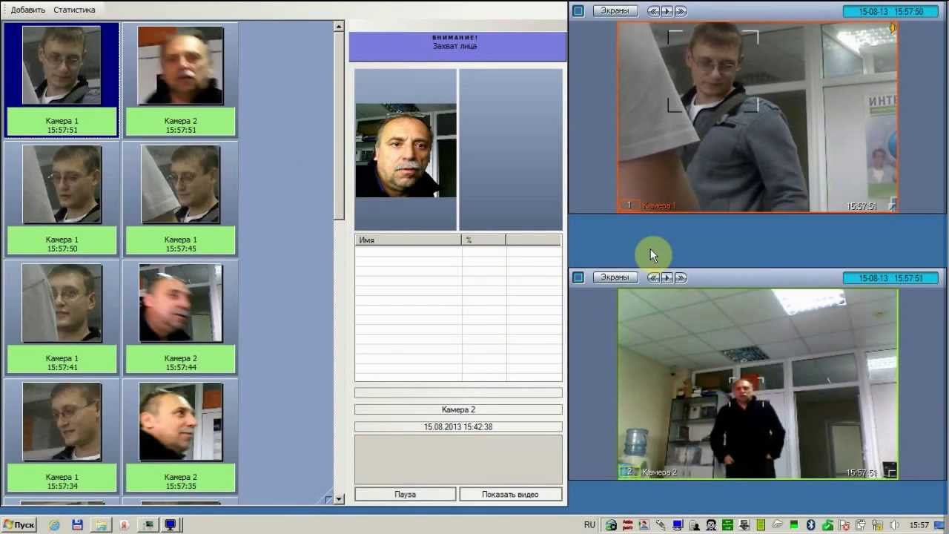Click the Камера 2 field below the table
The image size is (949, 534).
click(458, 409)
